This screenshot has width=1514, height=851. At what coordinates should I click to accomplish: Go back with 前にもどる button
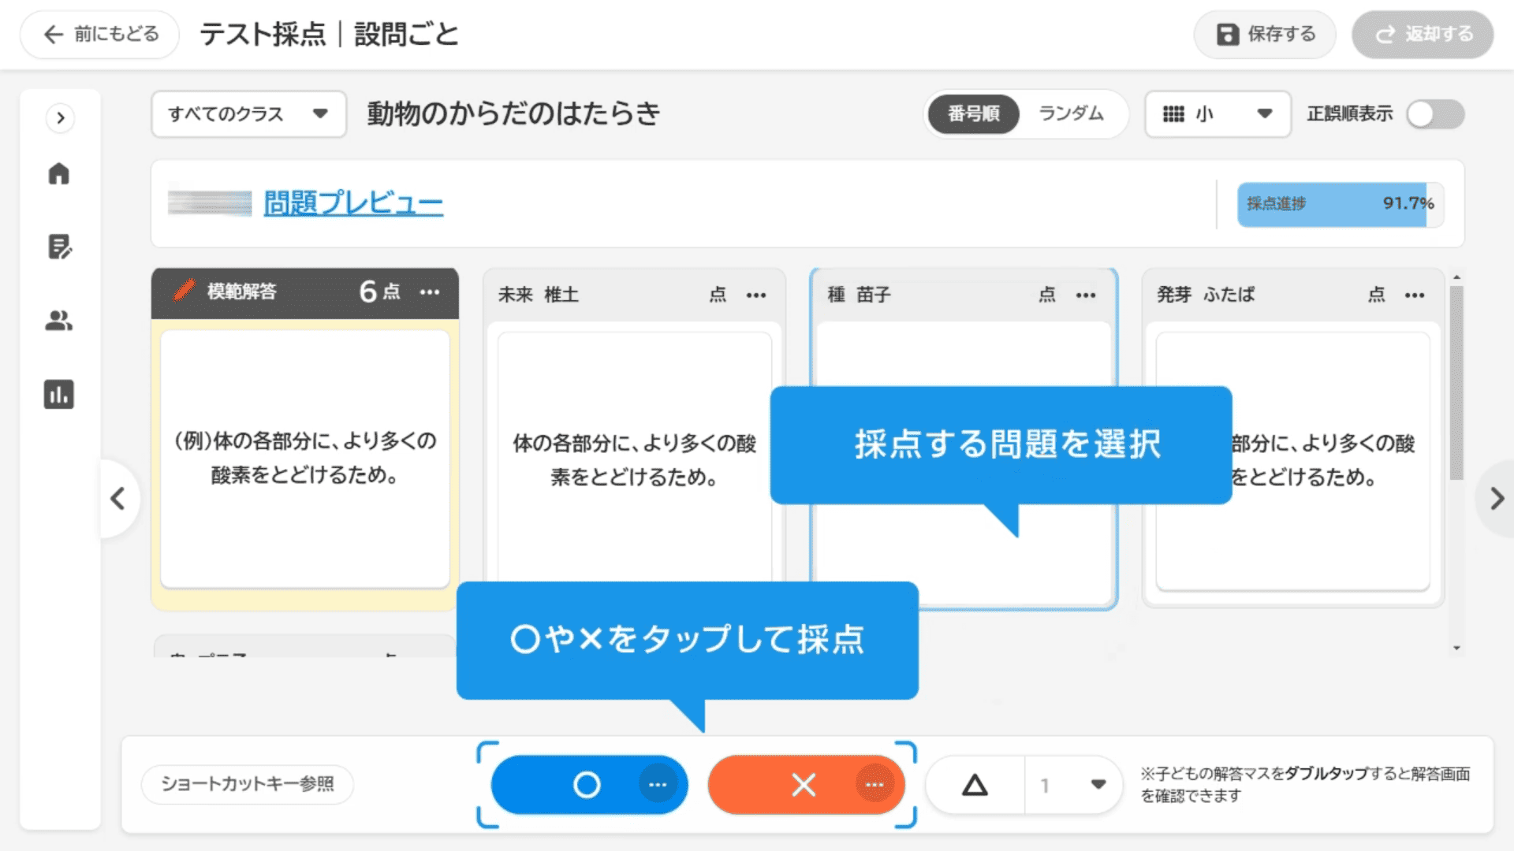(100, 35)
